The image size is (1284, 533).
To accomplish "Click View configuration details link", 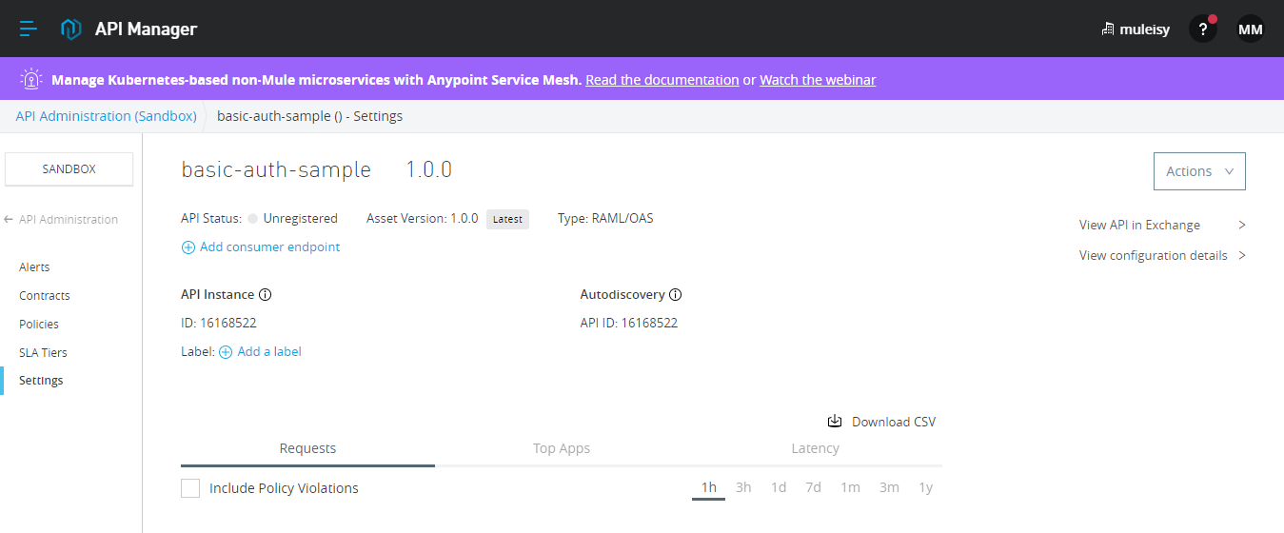I will (1154, 255).
